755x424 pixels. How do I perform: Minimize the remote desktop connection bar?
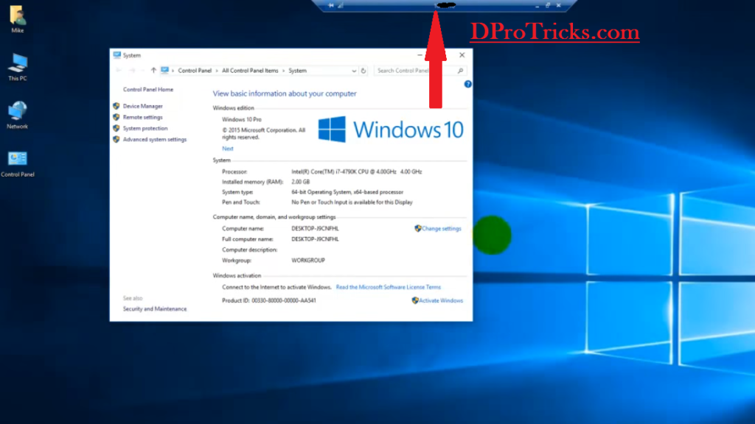coord(537,6)
